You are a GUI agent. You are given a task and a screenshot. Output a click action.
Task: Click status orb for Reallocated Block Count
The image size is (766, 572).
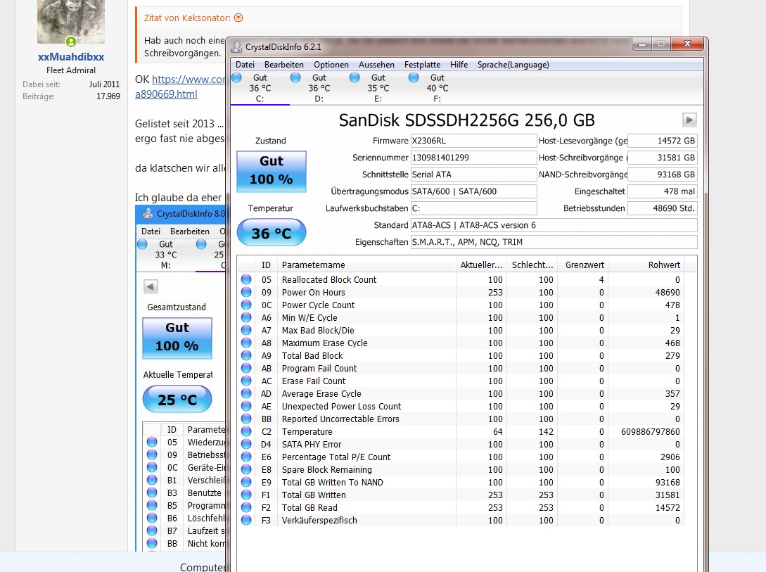tap(246, 279)
